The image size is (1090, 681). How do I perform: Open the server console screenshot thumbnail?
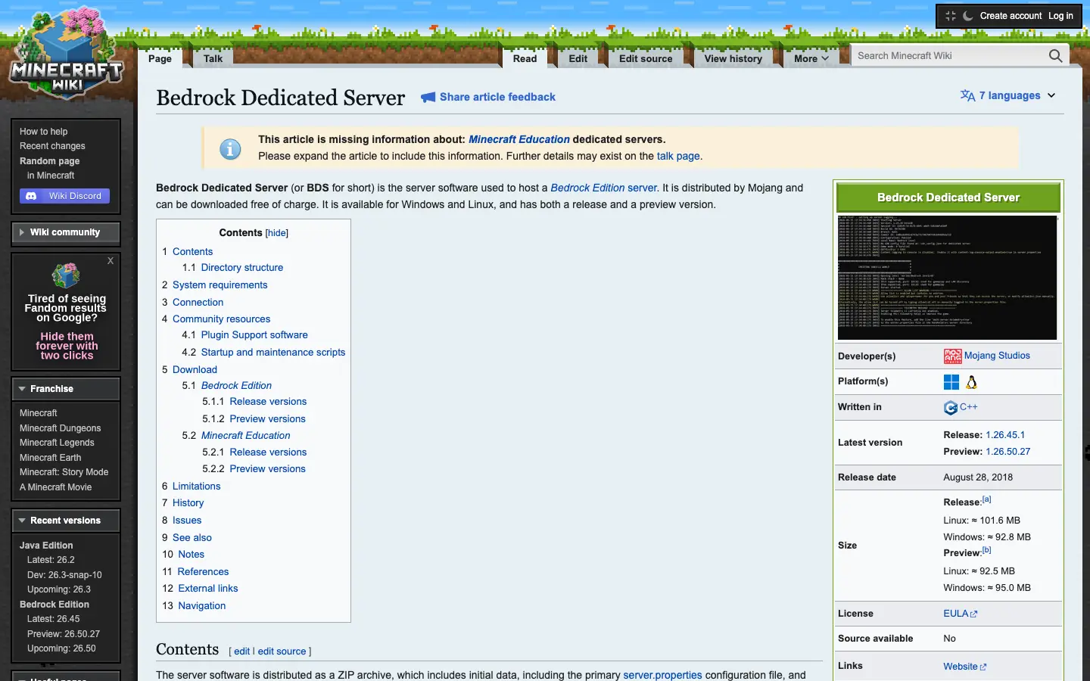947,278
